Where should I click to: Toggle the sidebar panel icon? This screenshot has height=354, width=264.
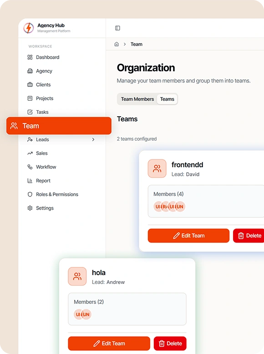(117, 28)
